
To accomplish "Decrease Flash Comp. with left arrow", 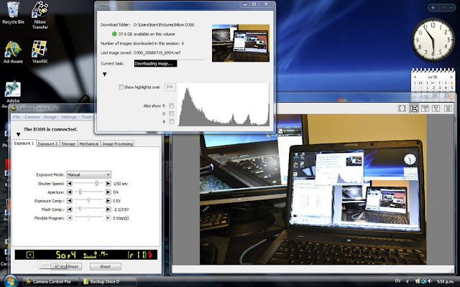I will click(69, 210).
